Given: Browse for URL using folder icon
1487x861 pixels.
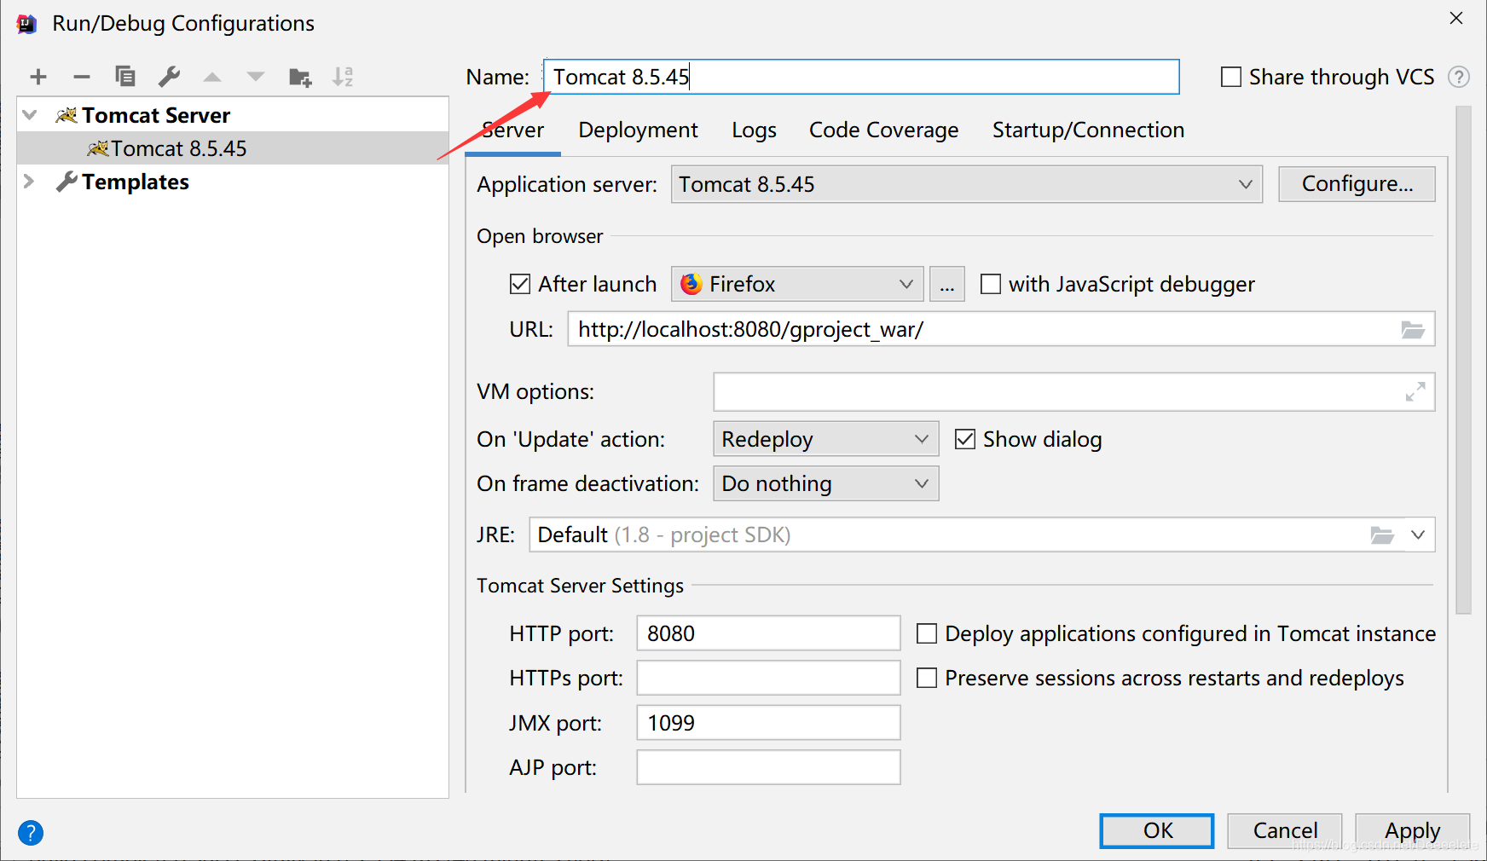Looking at the screenshot, I should 1413,330.
